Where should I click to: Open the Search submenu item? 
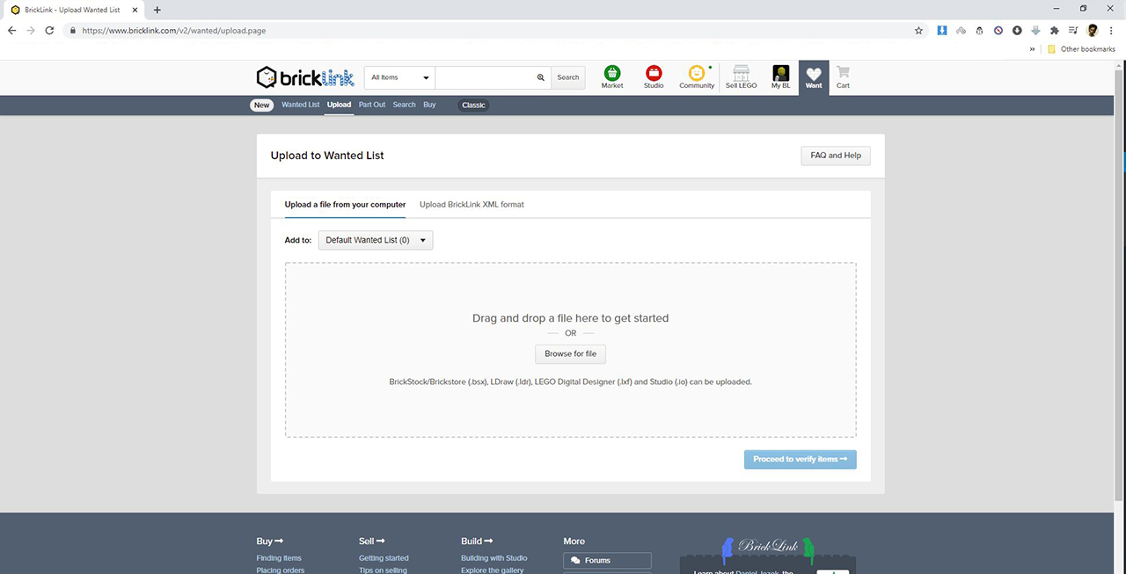[404, 105]
